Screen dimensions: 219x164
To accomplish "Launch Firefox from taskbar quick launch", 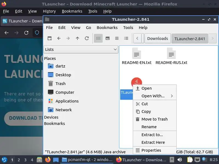I will pyautogui.click(x=48, y=160).
